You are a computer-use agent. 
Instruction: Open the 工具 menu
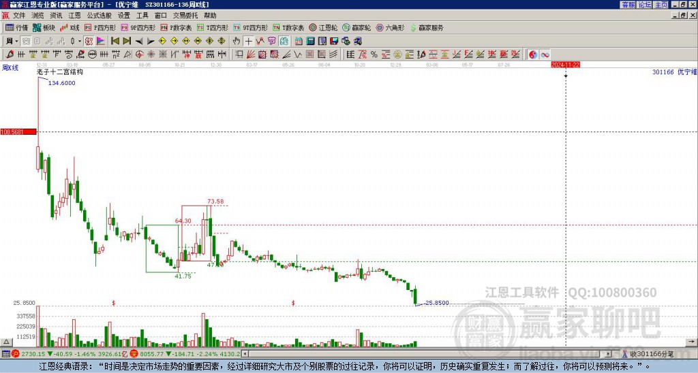point(142,16)
